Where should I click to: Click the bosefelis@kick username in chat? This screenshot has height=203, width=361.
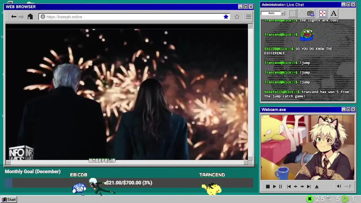[282, 92]
